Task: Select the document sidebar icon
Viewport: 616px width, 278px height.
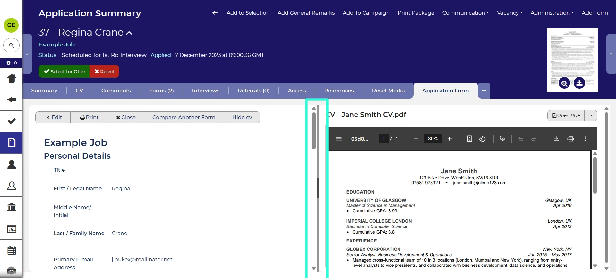Action: tap(12, 143)
